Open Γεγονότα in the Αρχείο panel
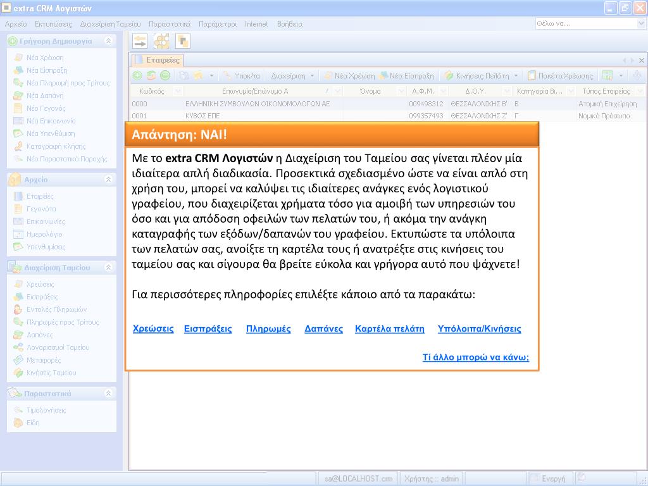This screenshot has height=486, width=648. [41, 209]
